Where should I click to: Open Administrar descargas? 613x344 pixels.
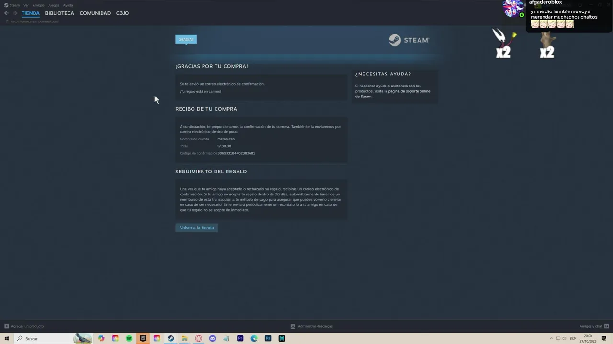pos(315,326)
